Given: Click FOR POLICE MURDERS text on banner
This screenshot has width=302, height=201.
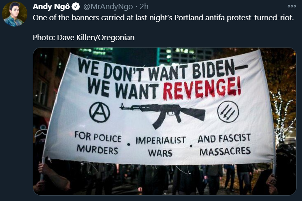Looking at the screenshot, I should click(x=98, y=143).
